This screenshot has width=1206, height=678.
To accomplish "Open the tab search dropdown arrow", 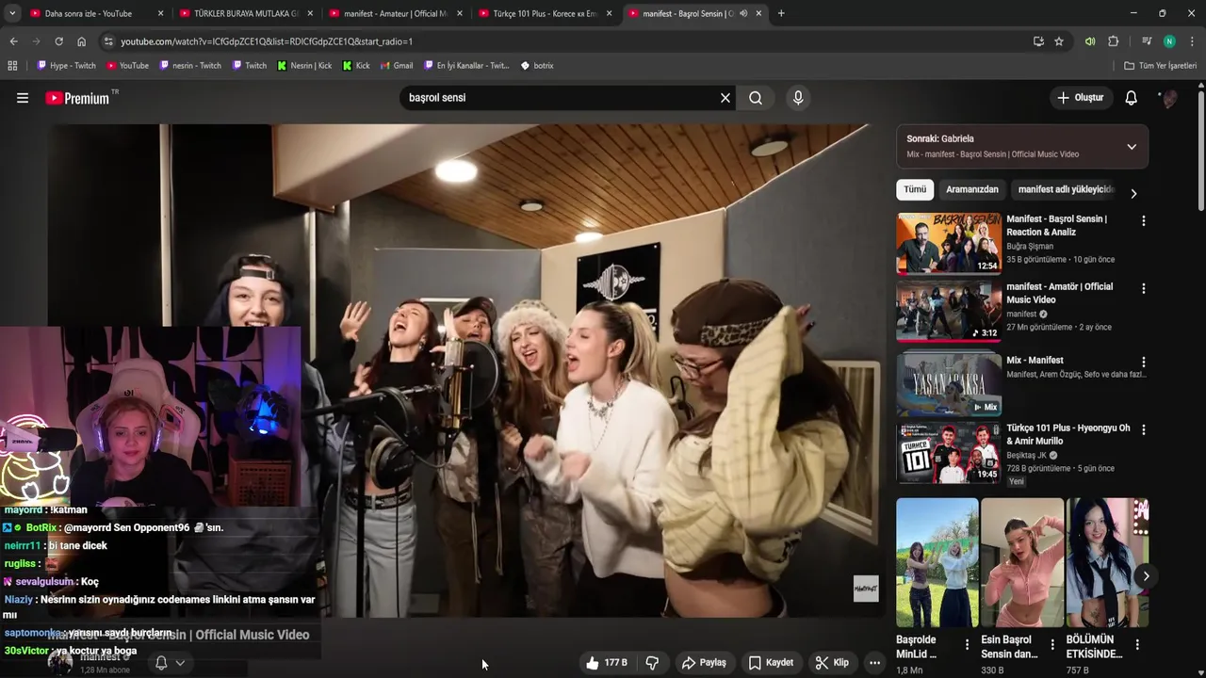I will (x=12, y=13).
